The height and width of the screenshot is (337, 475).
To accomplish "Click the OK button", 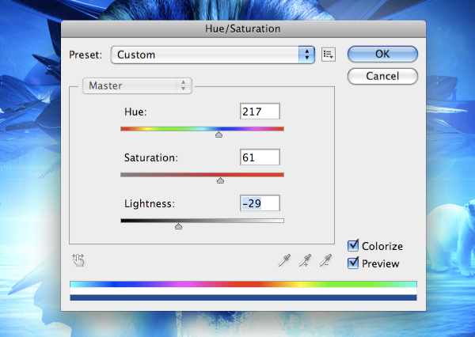I will [382, 55].
